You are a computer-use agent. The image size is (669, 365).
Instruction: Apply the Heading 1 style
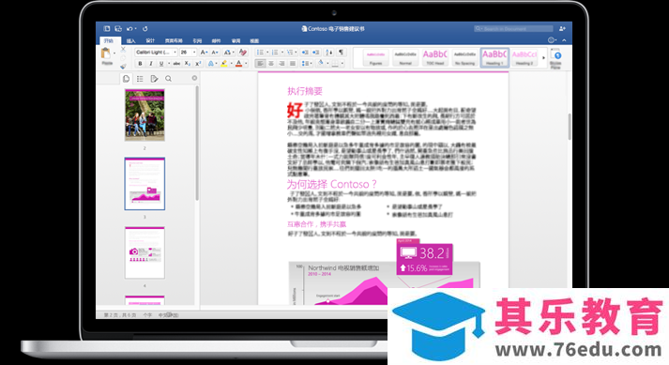pos(494,57)
